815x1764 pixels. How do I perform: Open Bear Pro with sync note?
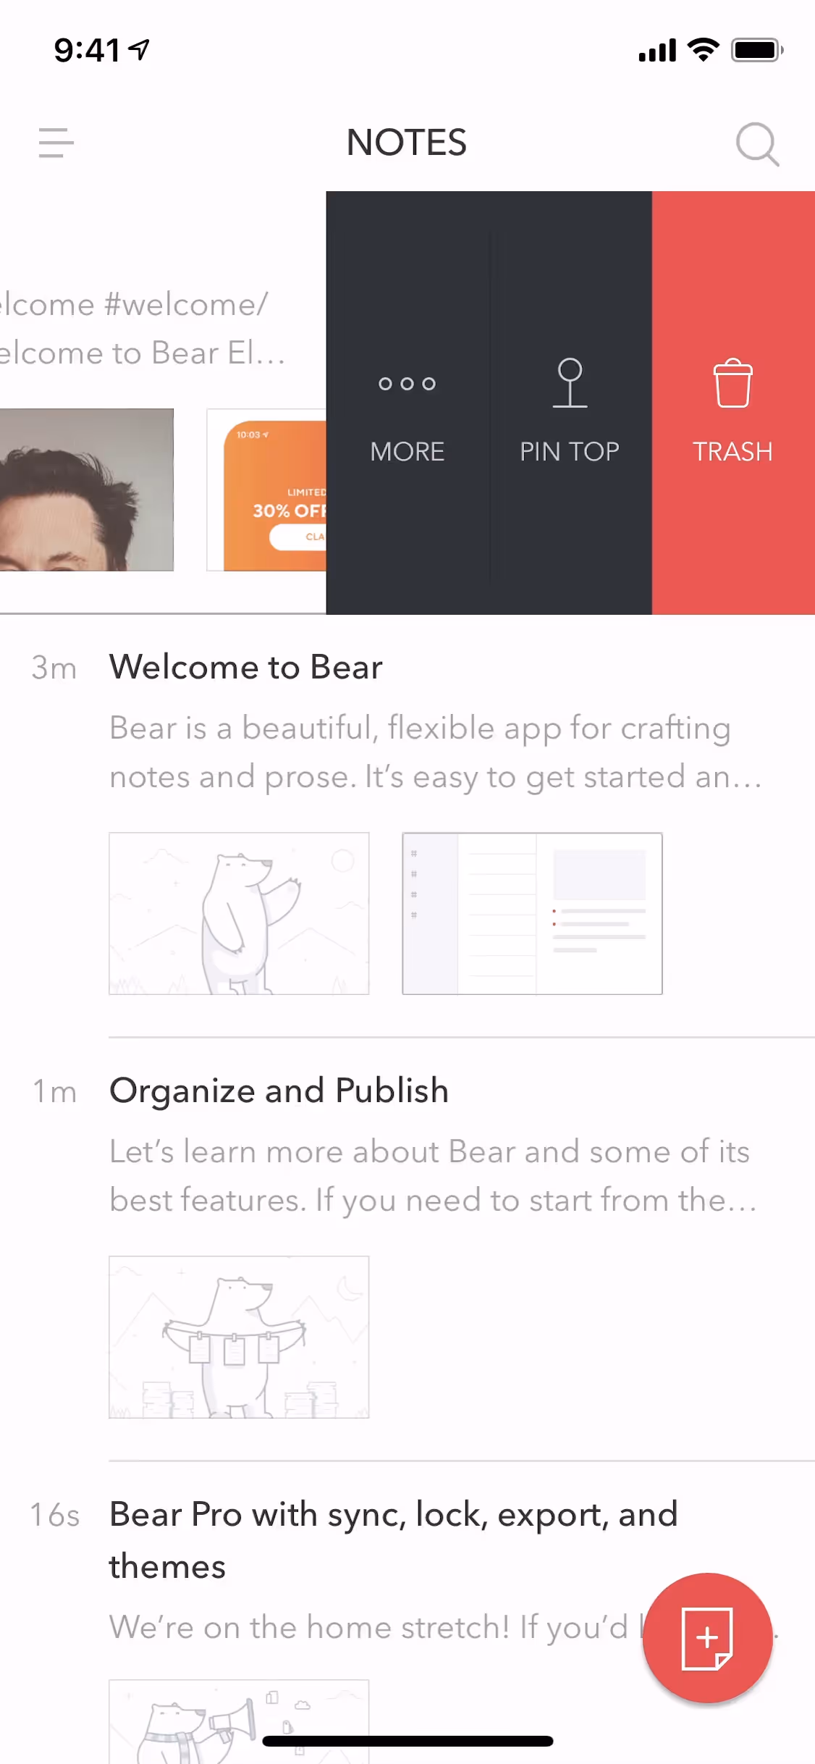394,1540
